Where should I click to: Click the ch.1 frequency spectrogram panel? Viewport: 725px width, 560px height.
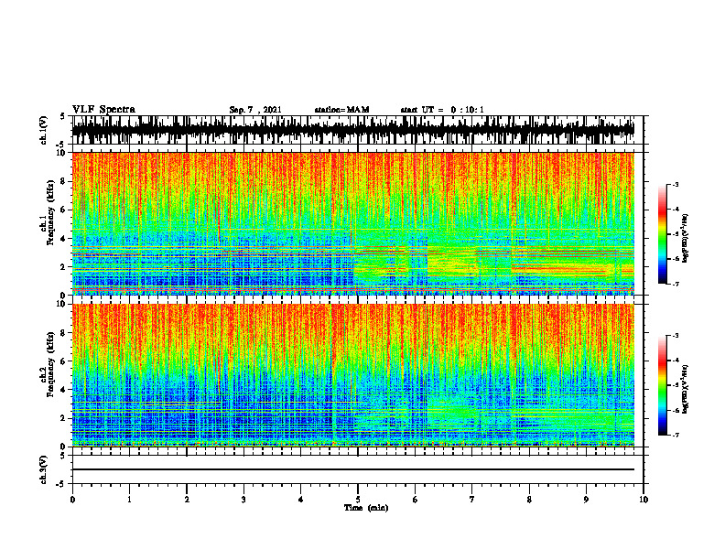click(x=353, y=223)
